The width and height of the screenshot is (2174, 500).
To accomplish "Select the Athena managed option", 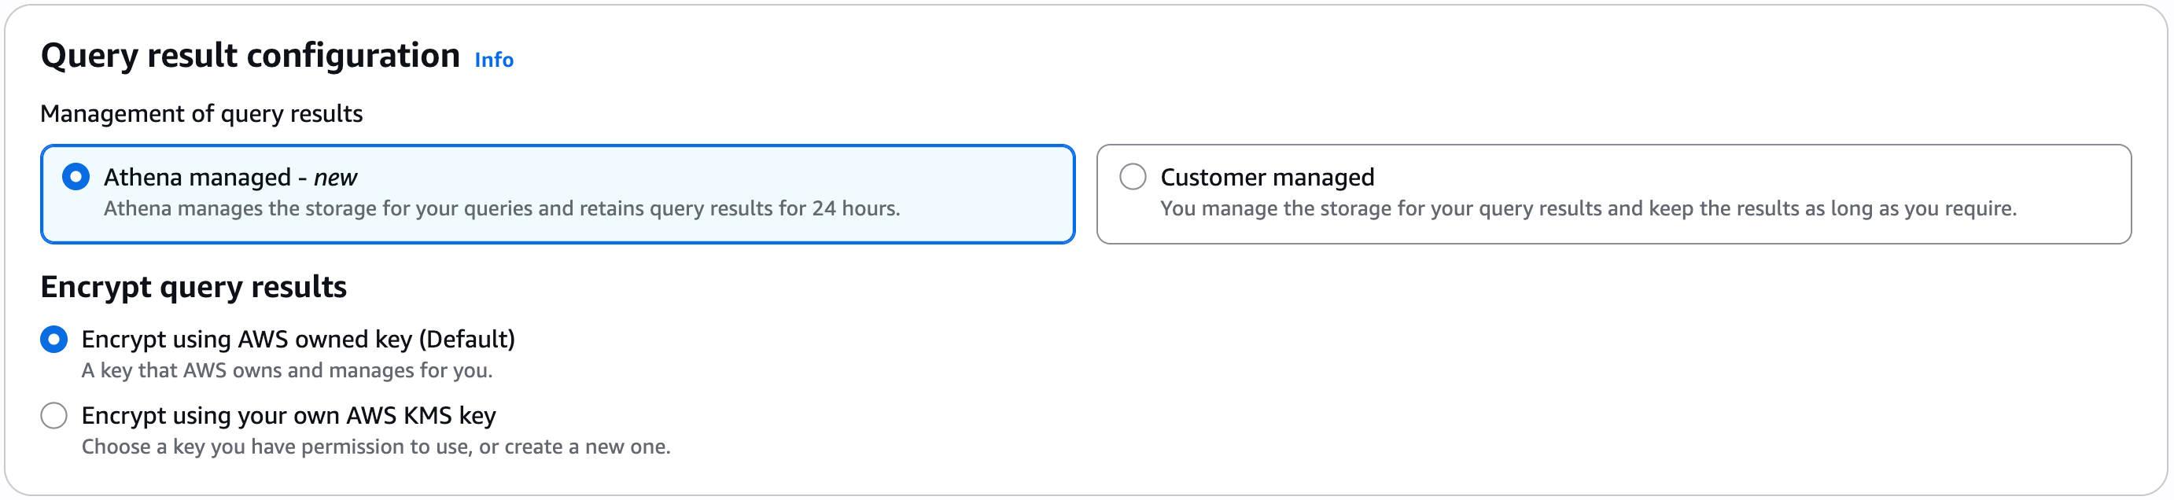I will [76, 177].
